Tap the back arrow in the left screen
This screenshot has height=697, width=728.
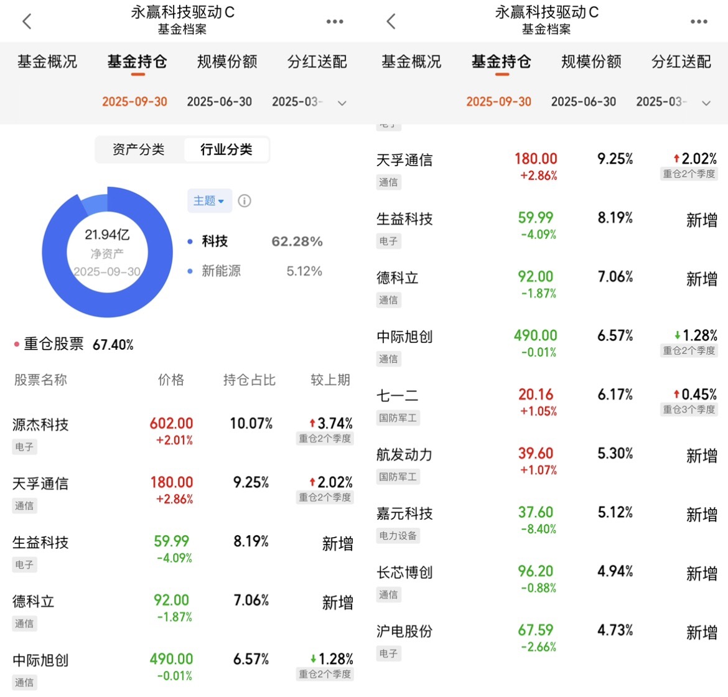point(27,21)
